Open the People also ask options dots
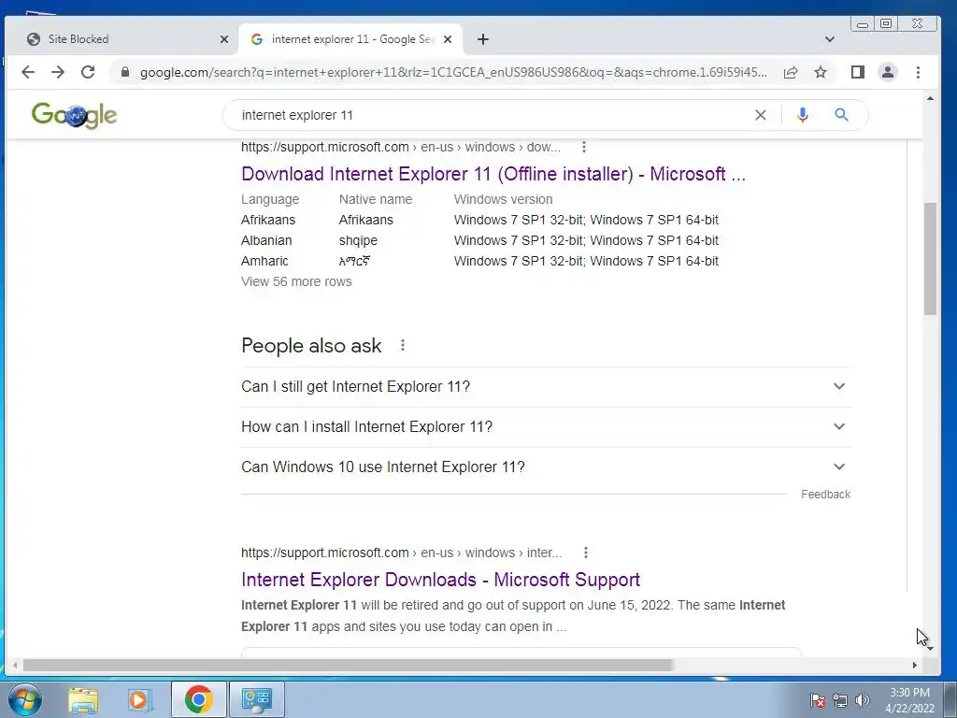 click(x=402, y=346)
